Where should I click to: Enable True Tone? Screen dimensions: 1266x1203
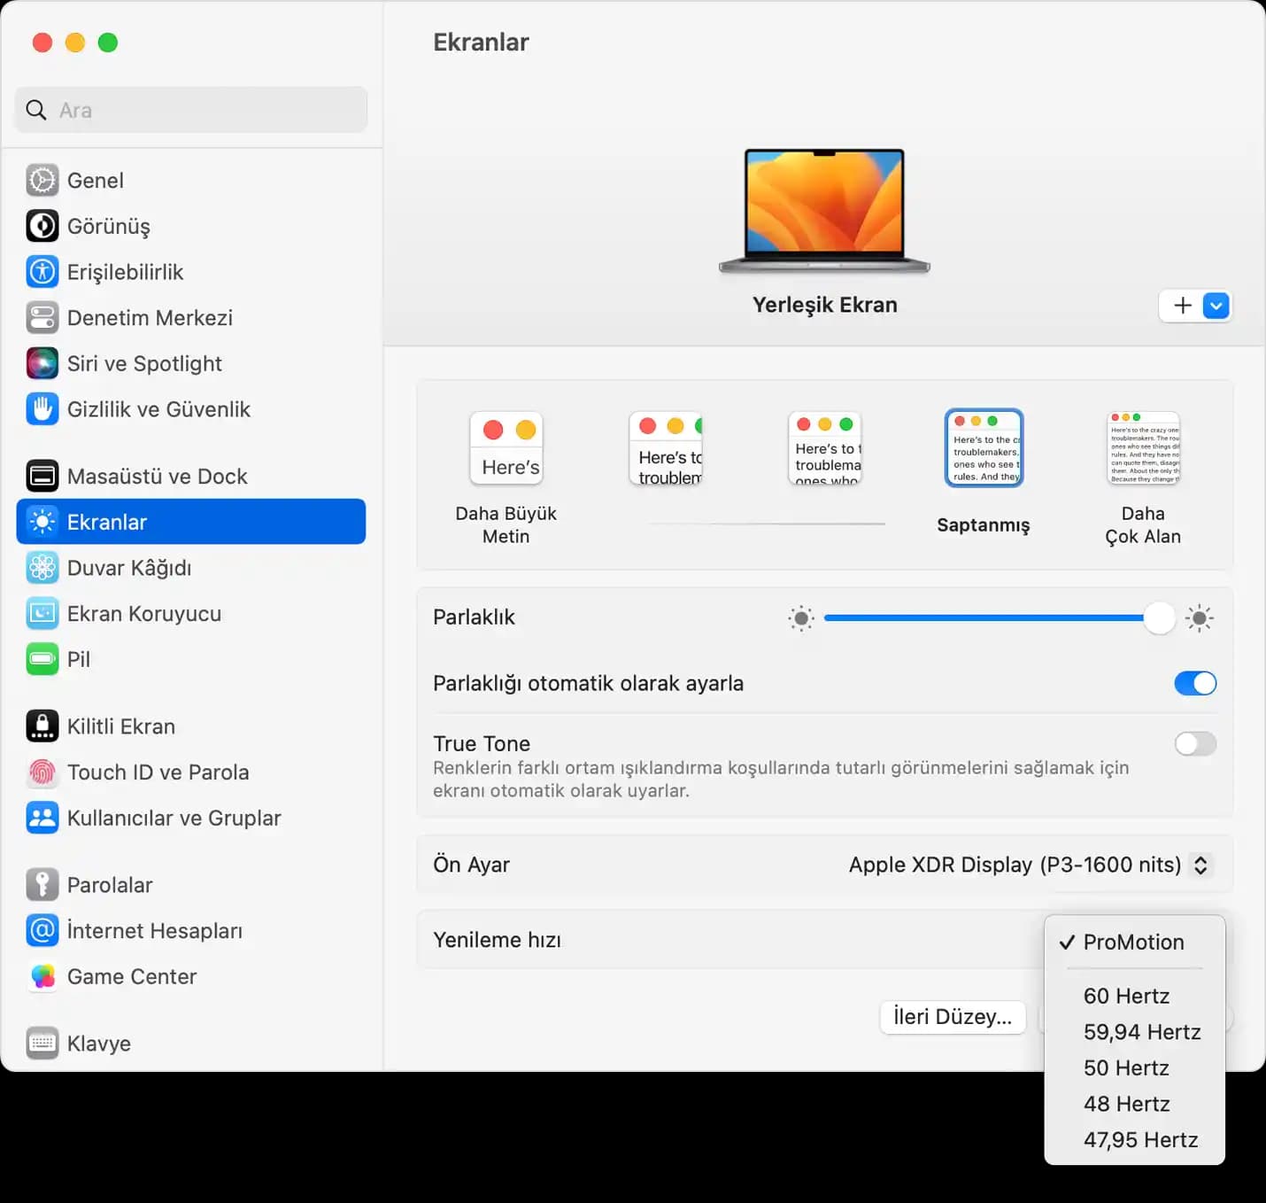[1195, 743]
